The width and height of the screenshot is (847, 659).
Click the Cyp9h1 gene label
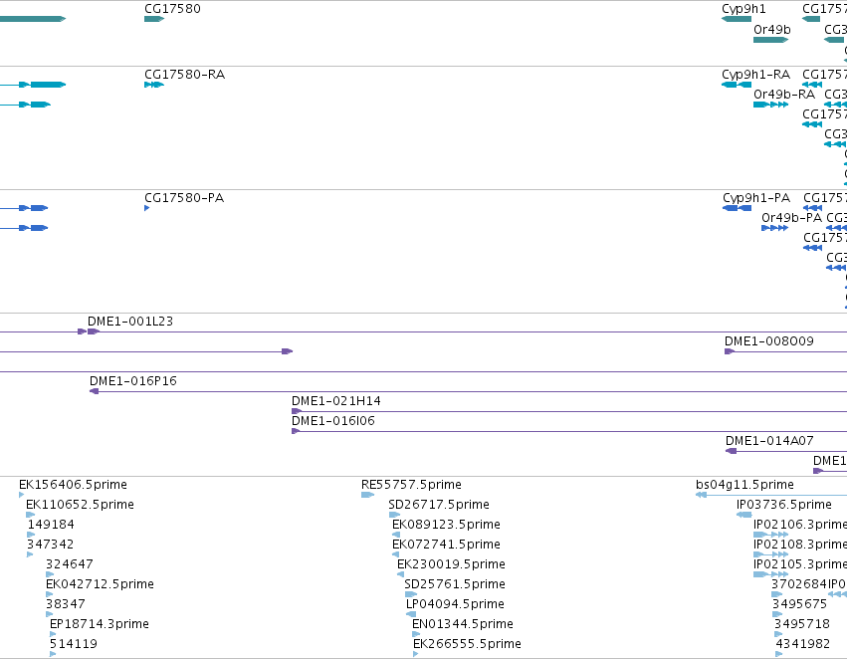pos(743,9)
